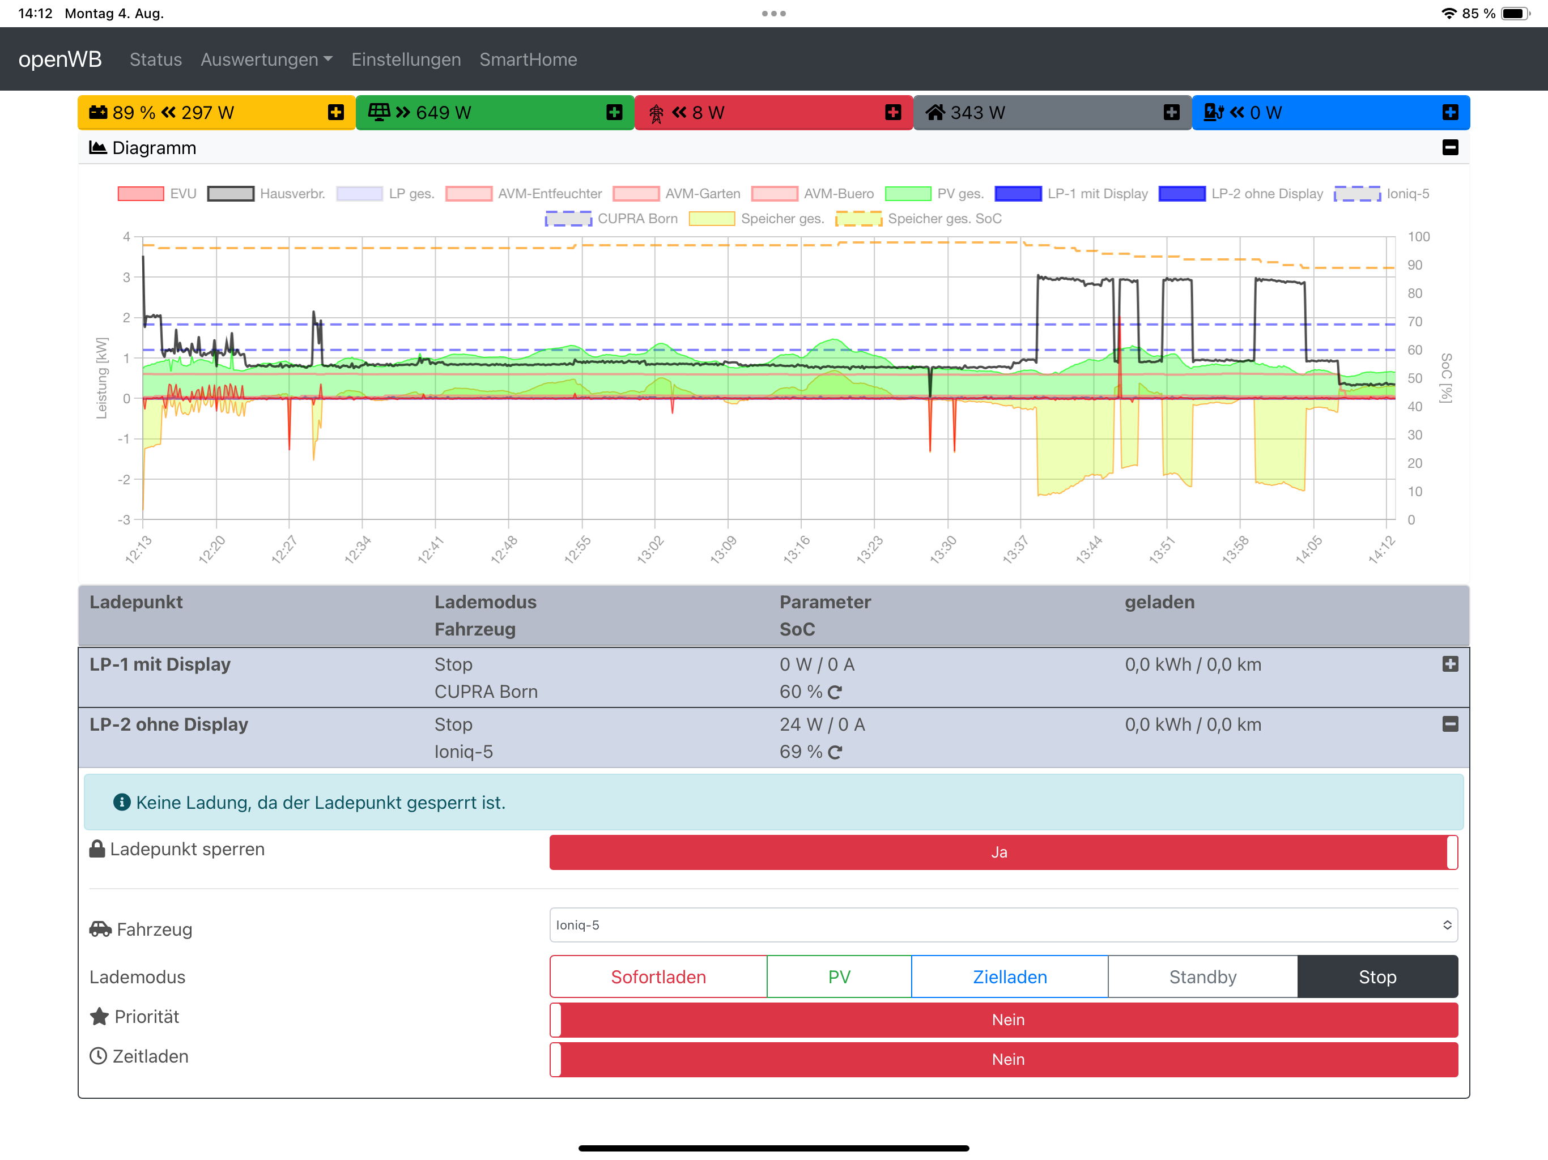
Task: Toggle PV ges. legend swatch
Action: (908, 194)
